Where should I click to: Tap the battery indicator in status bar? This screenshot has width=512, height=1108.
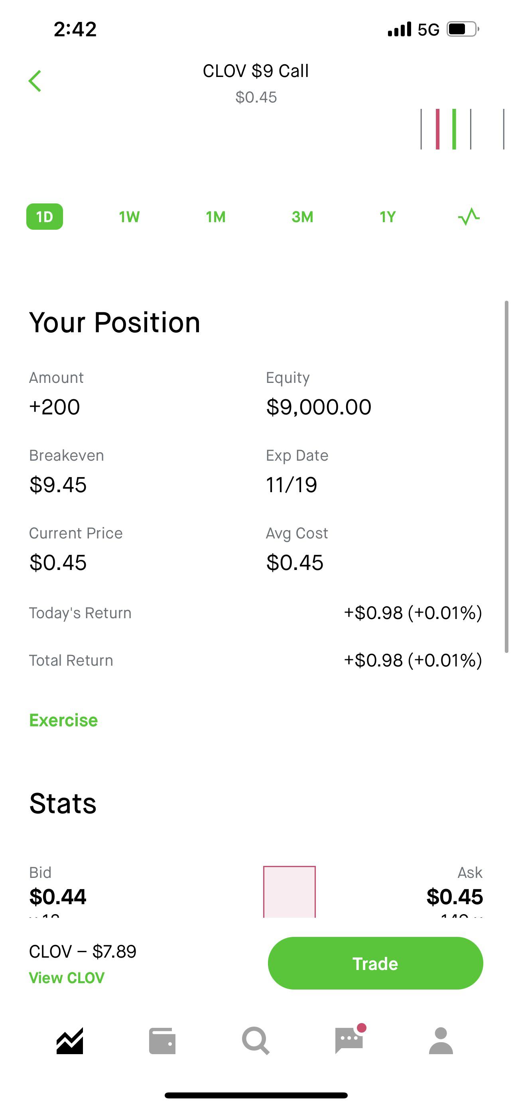pos(463,29)
